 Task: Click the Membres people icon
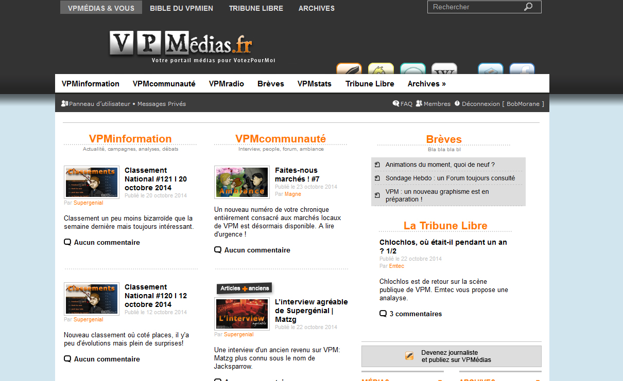419,103
